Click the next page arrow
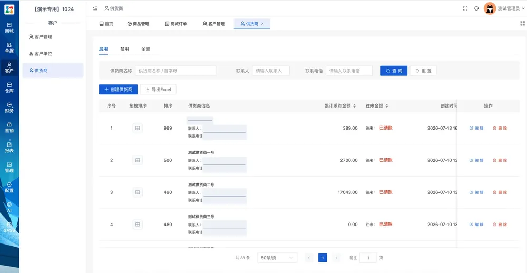The height and width of the screenshot is (273, 527). point(336,258)
